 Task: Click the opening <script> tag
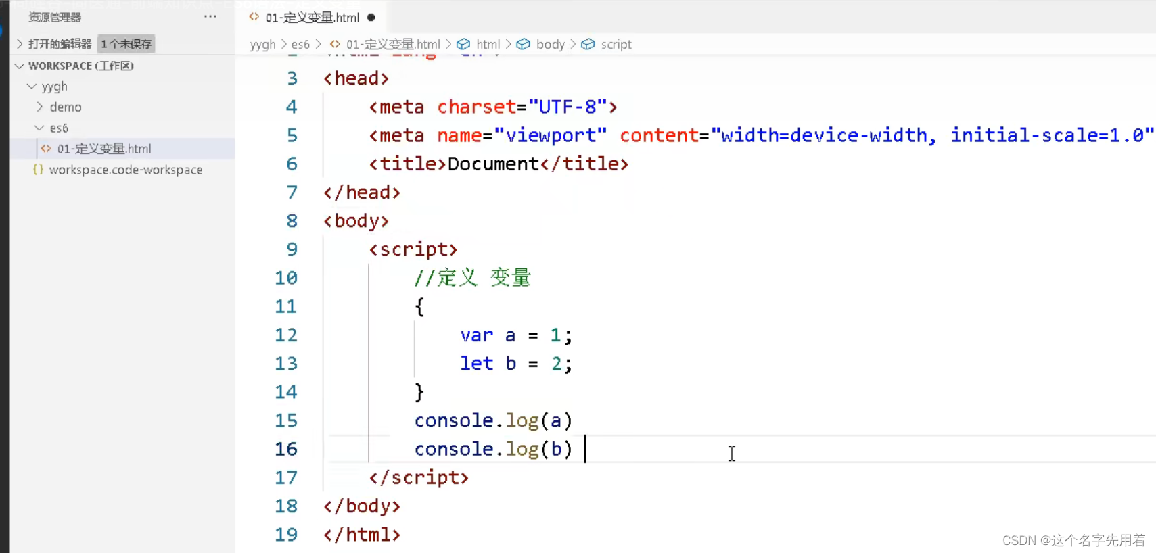[413, 249]
